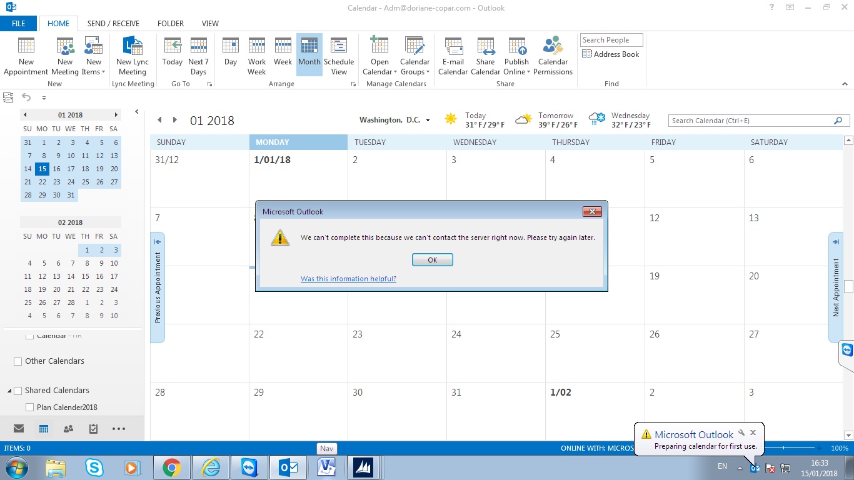Click the calendar vertical scrollbar
The image size is (854, 480).
coord(848,286)
